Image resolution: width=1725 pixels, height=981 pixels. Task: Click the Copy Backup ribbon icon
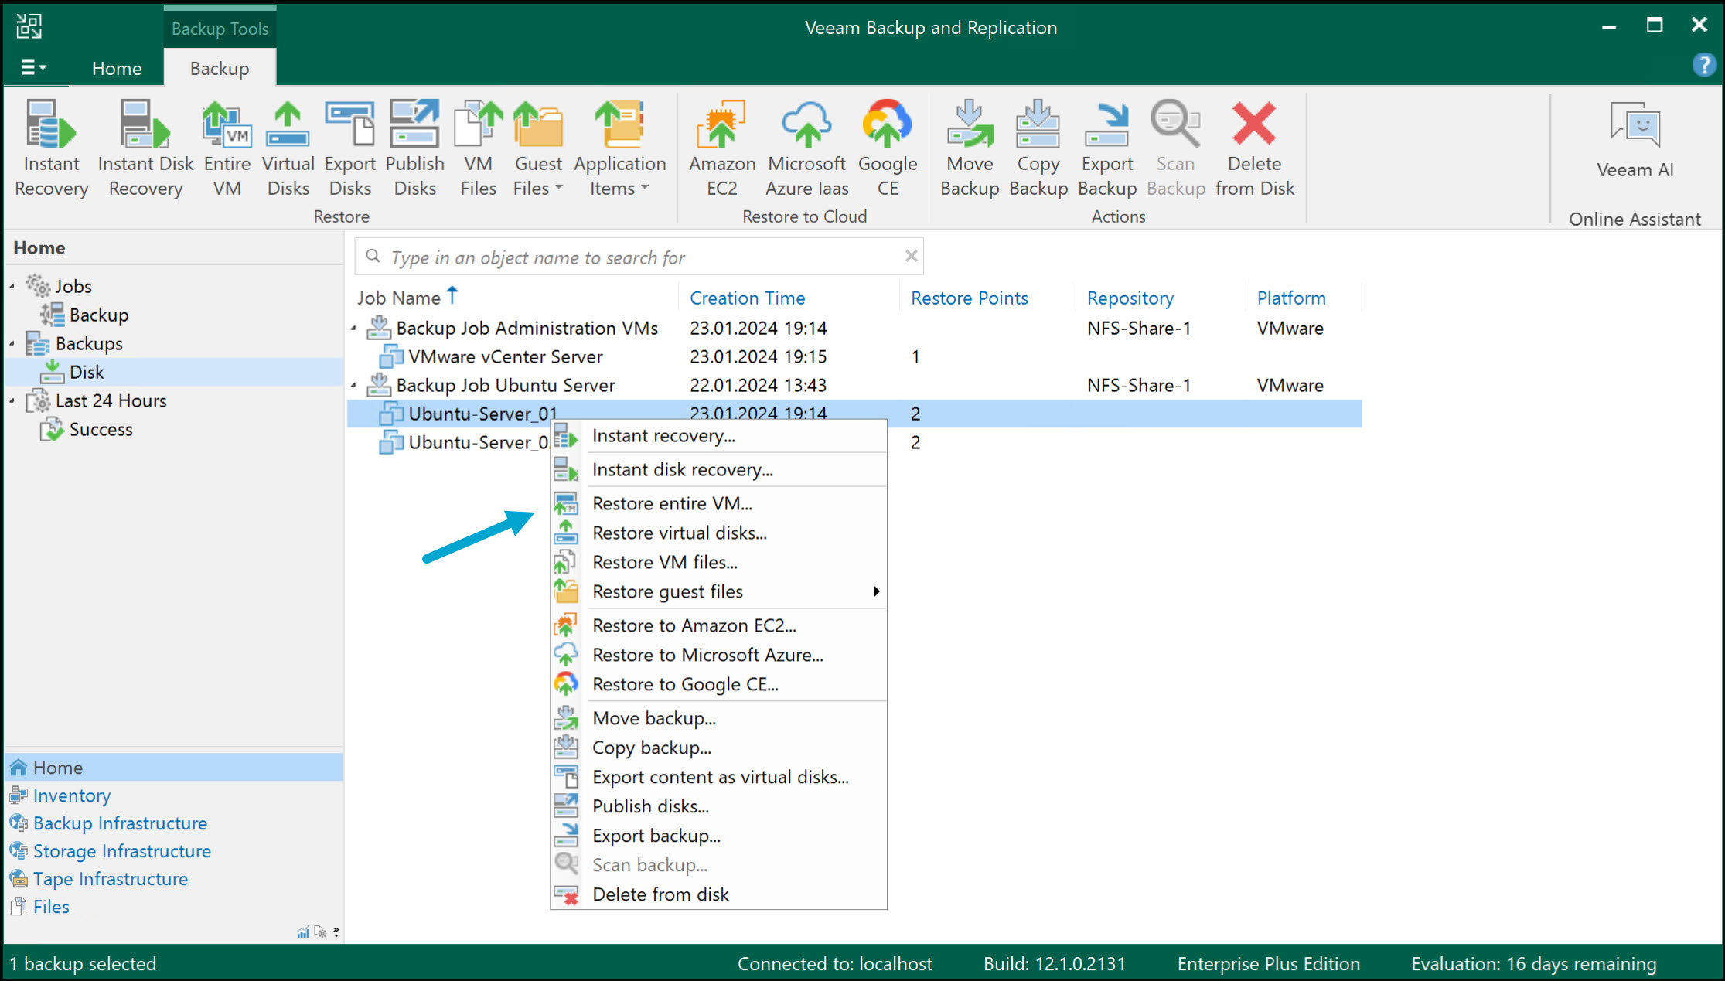[1037, 147]
